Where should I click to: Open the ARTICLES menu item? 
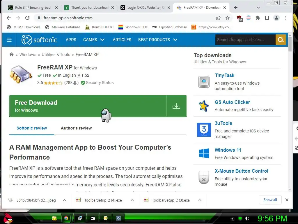(122, 40)
